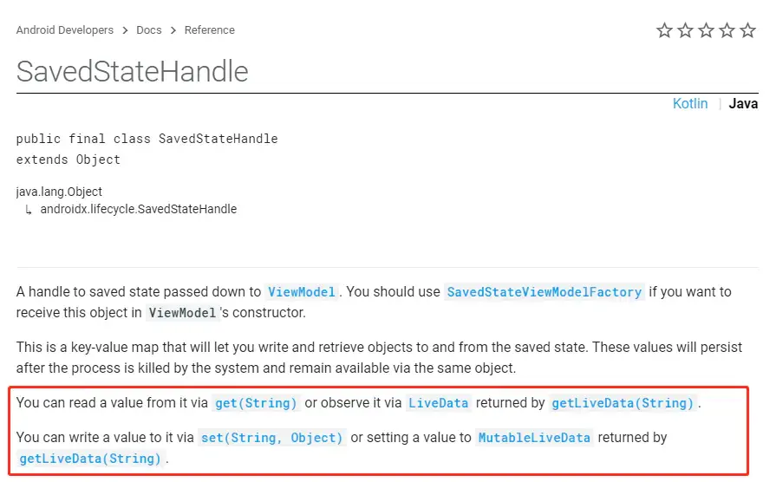This screenshot has height=482, width=776.
Task: Open the SavedStateViewModelFactory link
Action: click(545, 292)
